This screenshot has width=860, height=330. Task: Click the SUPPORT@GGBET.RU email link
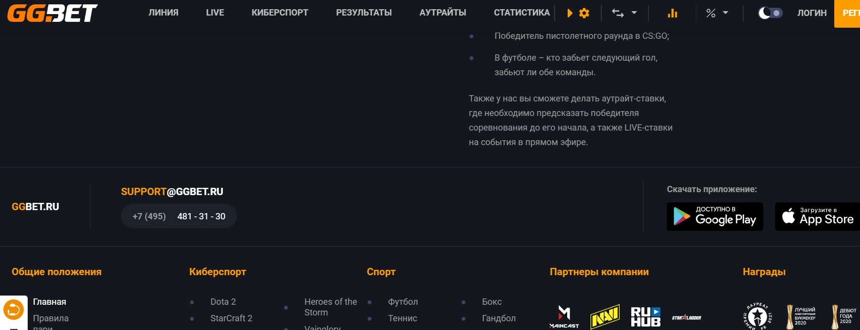pos(172,192)
